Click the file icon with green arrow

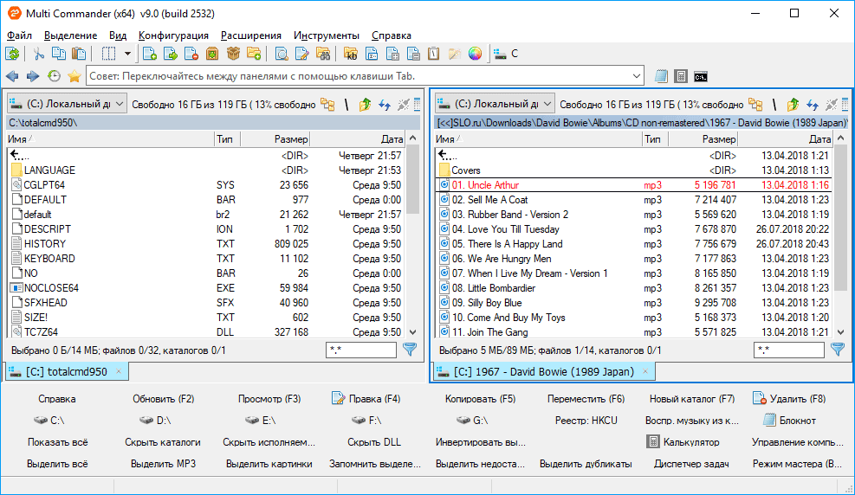point(170,54)
